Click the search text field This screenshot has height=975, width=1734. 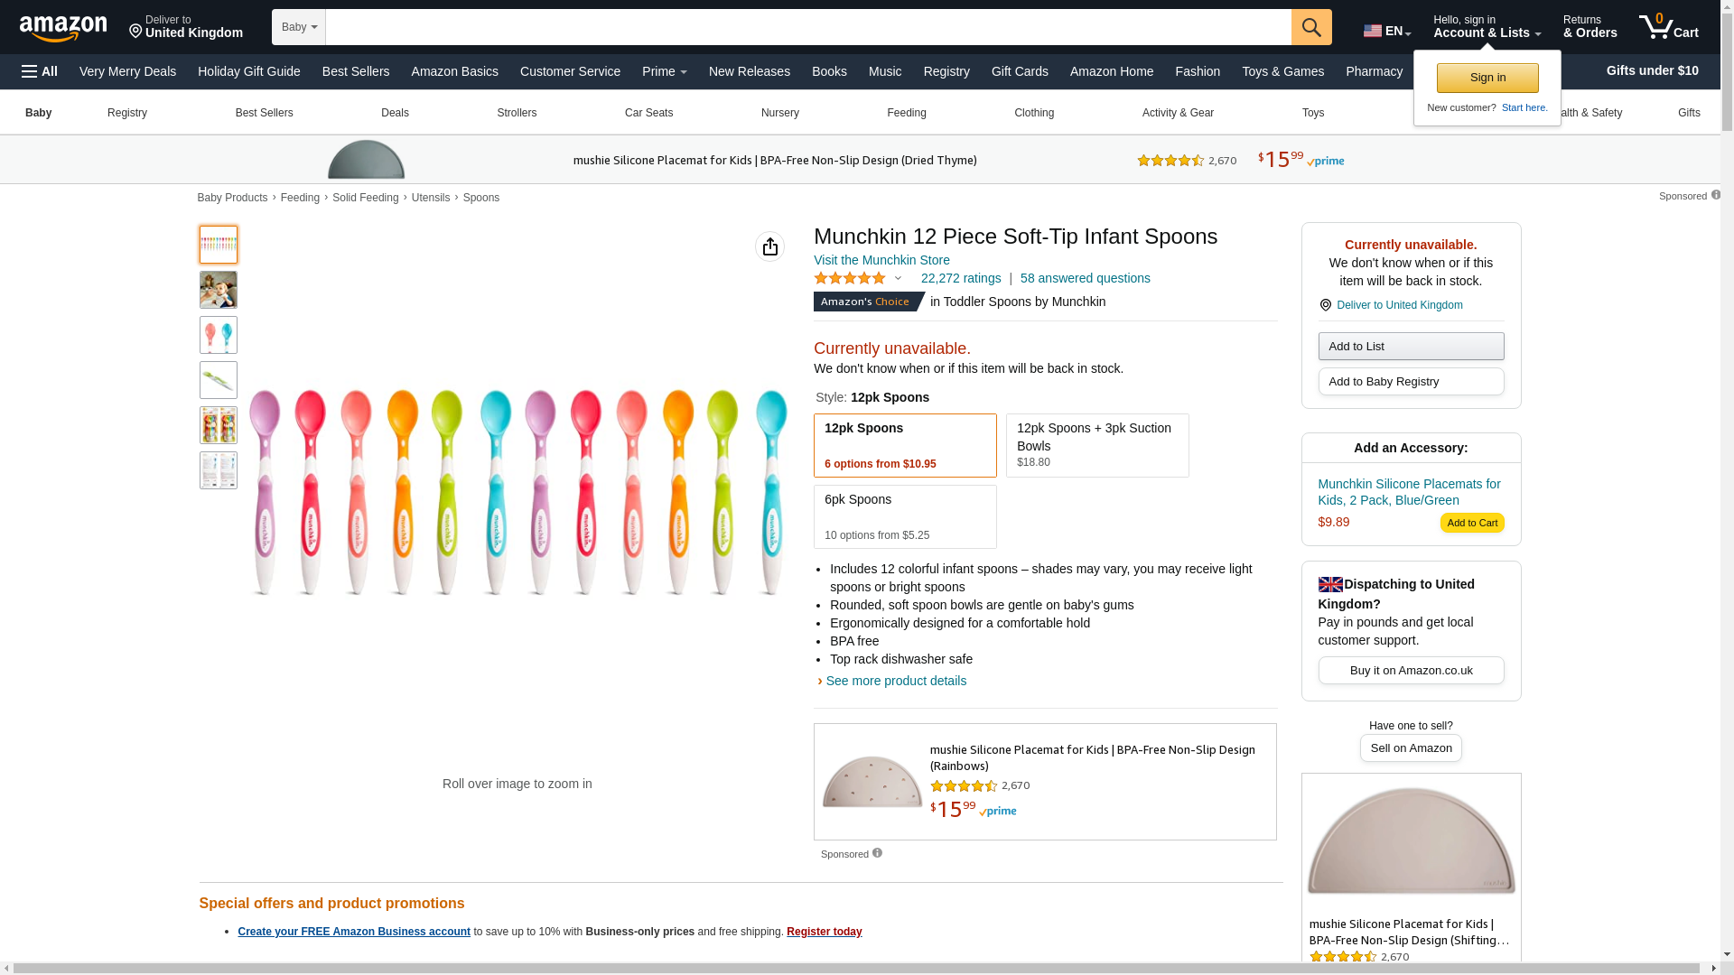click(x=807, y=27)
